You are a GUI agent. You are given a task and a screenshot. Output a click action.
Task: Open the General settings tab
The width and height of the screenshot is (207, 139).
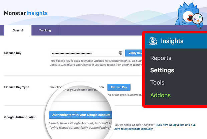[x=18, y=30]
